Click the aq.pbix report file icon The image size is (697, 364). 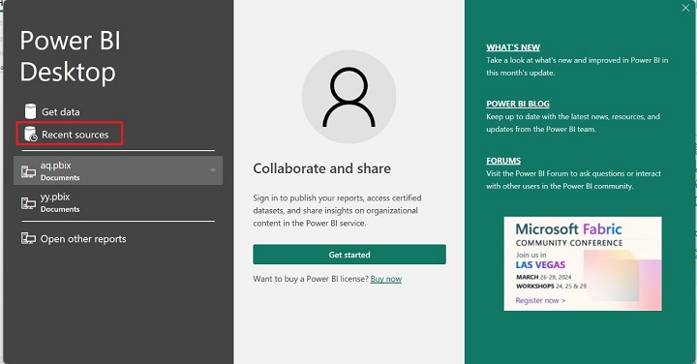28,171
